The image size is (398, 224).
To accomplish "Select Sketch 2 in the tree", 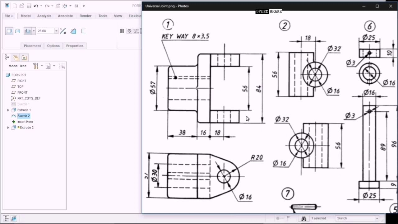I will (x=24, y=116).
